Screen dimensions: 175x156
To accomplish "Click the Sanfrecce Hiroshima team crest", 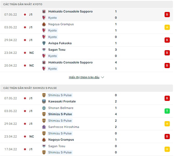I will (x=44, y=127).
